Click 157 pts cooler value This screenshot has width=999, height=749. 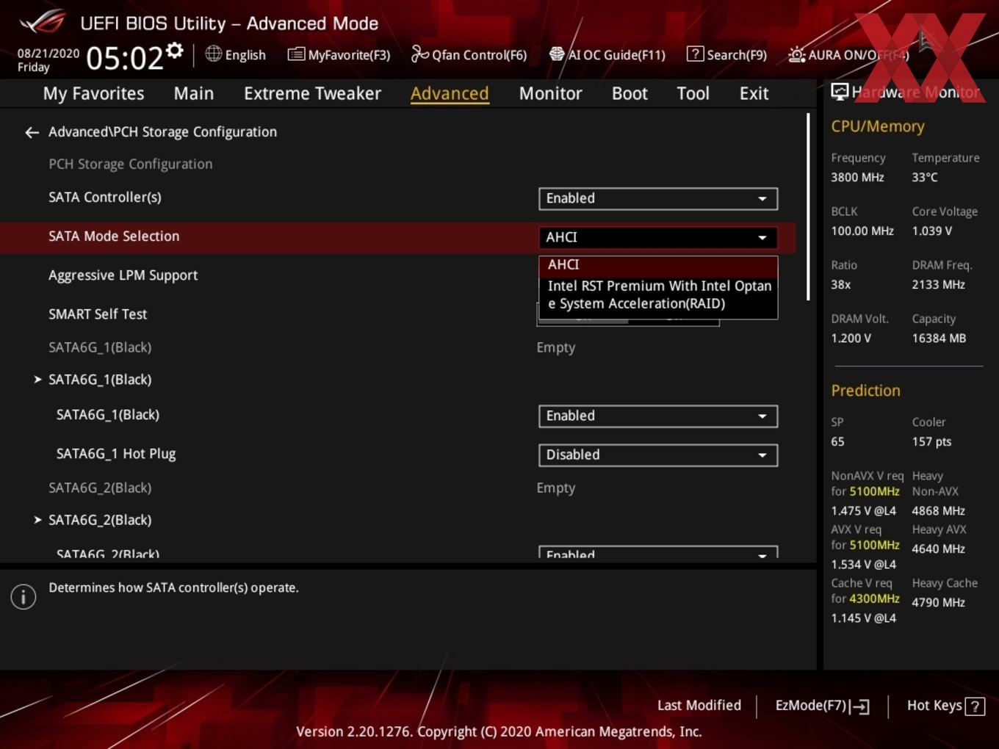tap(931, 441)
